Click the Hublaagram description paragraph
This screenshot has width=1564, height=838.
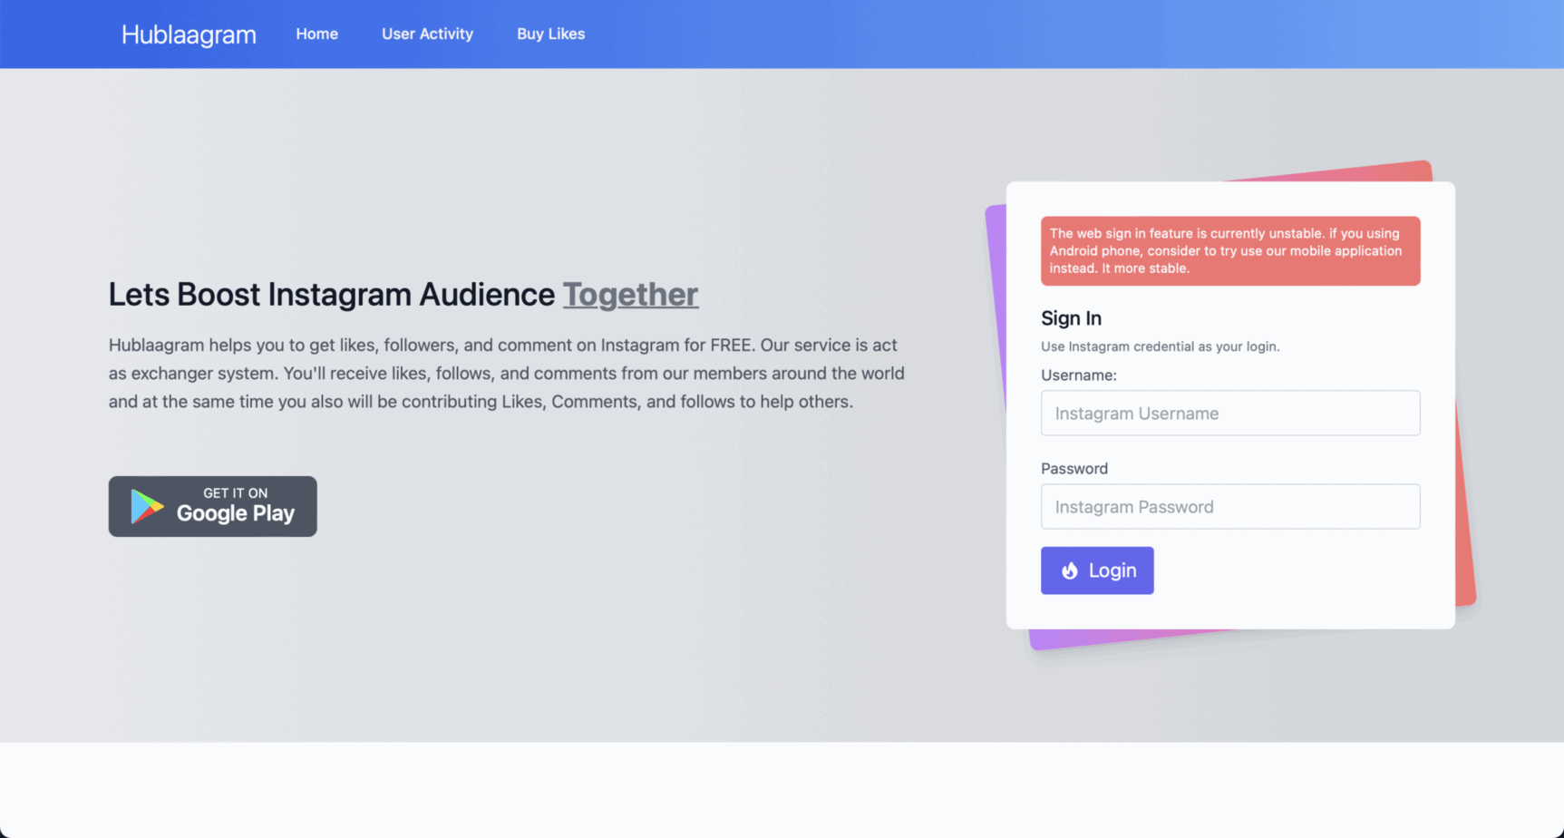(x=506, y=374)
